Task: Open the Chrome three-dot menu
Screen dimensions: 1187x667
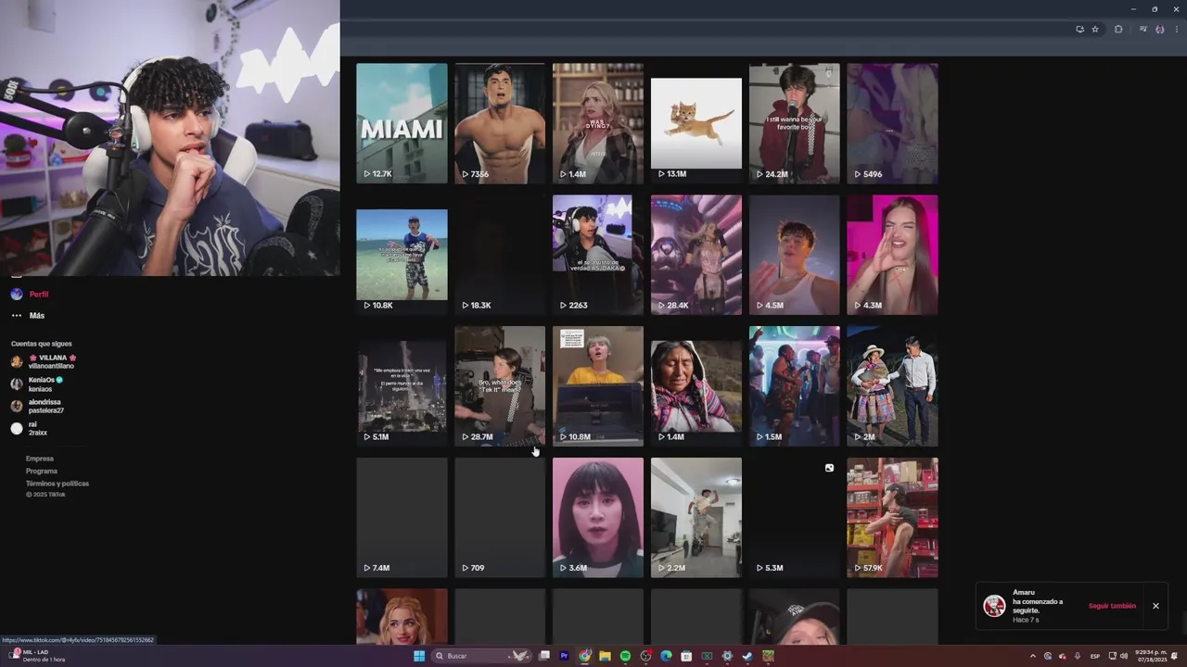Action: coord(1177,30)
